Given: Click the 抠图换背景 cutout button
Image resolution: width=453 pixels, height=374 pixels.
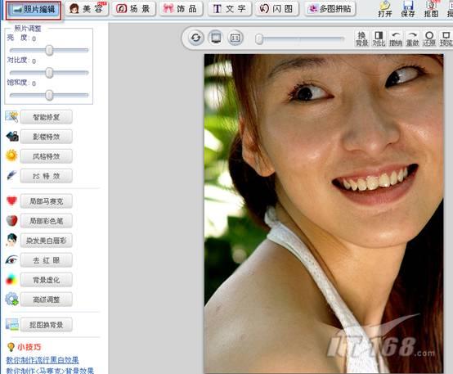Looking at the screenshot, I should [x=47, y=325].
